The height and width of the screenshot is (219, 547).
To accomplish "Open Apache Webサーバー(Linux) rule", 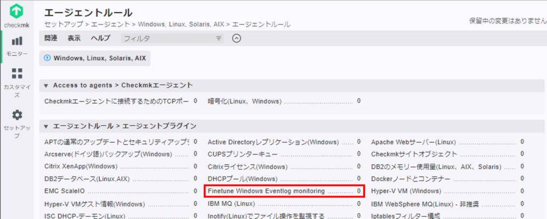I will tap(413, 142).
